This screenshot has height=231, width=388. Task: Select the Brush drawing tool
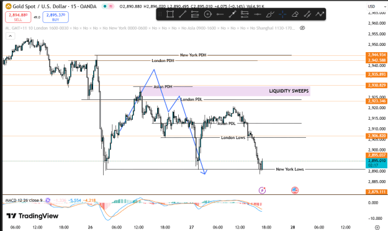pos(270,14)
